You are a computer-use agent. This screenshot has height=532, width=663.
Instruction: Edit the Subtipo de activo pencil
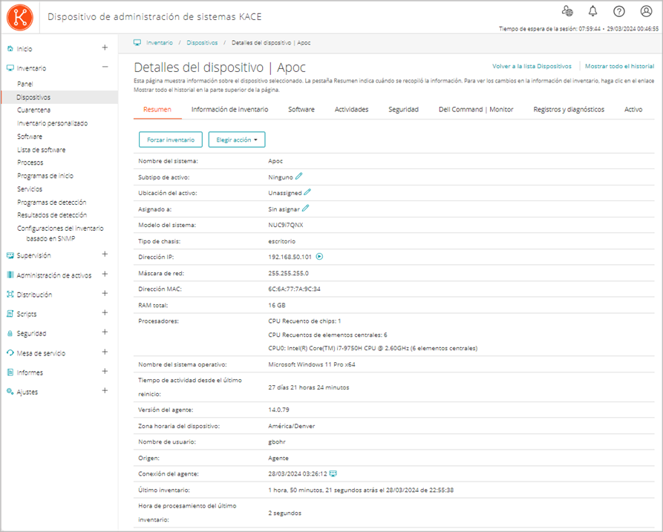pos(299,177)
